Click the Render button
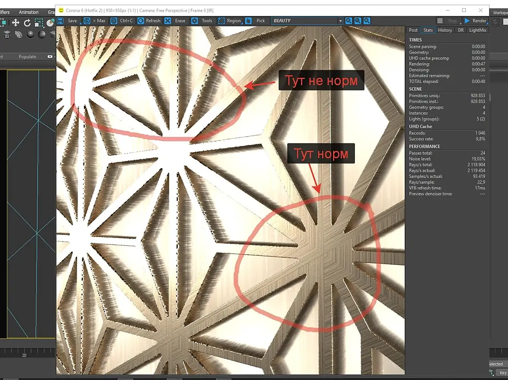Image resolution: width=508 pixels, height=380 pixels. 475,21
